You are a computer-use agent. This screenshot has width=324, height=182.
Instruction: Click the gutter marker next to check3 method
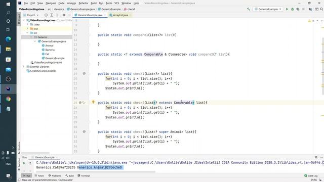click(84, 131)
